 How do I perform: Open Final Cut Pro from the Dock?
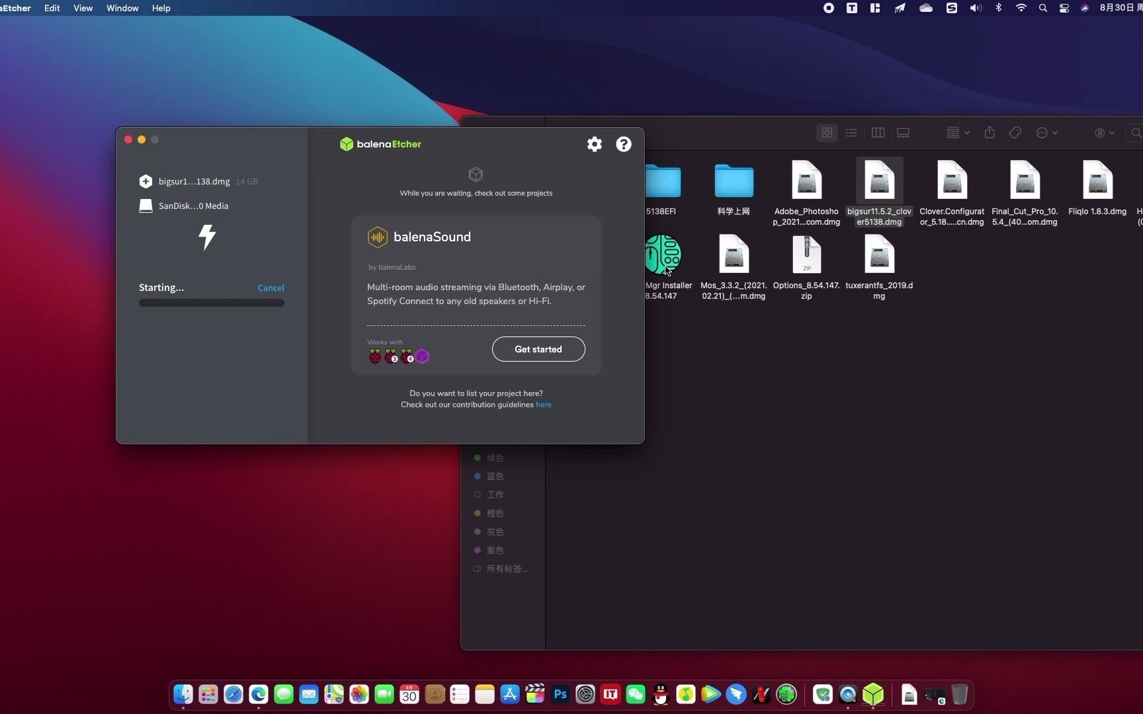(535, 694)
